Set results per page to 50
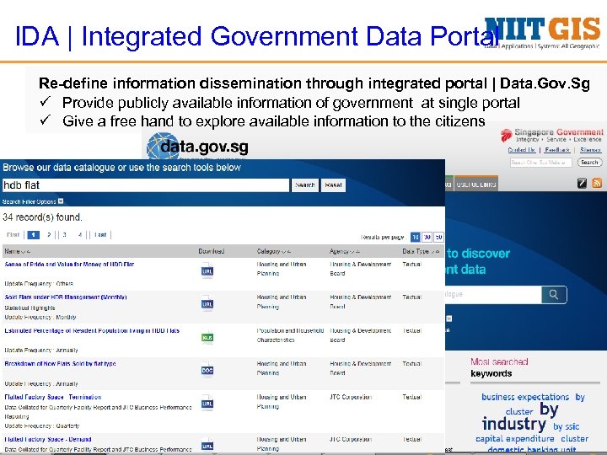Viewport: 607px width, 455px height. coord(438,237)
